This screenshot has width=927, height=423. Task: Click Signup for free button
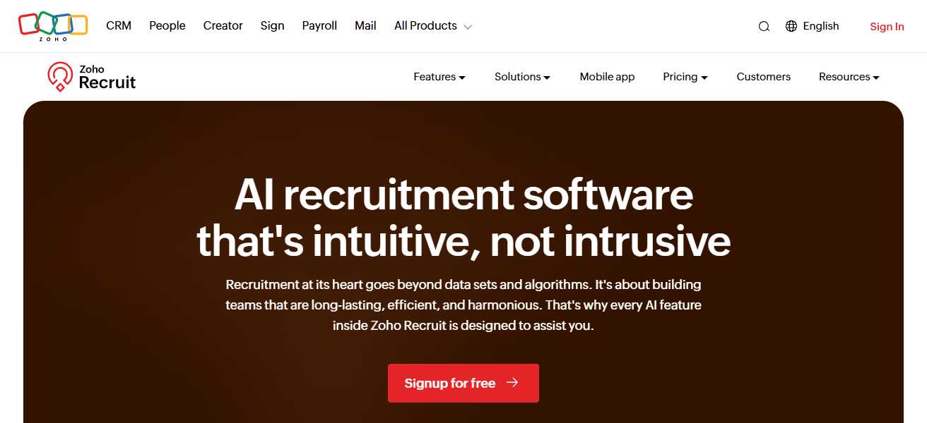463,384
